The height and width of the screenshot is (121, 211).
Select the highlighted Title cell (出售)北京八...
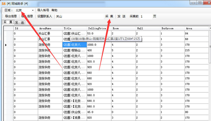click(75, 45)
